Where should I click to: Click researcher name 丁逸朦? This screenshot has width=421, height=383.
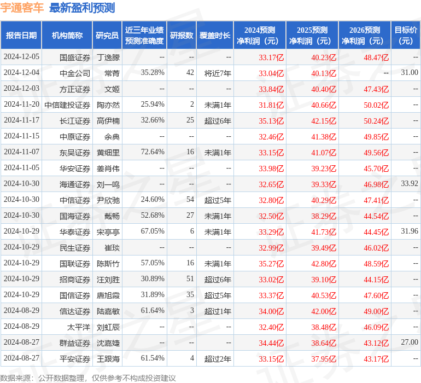108,57
